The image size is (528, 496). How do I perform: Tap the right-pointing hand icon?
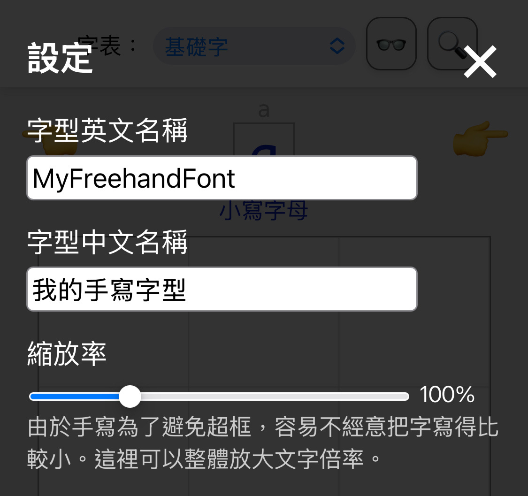click(480, 139)
